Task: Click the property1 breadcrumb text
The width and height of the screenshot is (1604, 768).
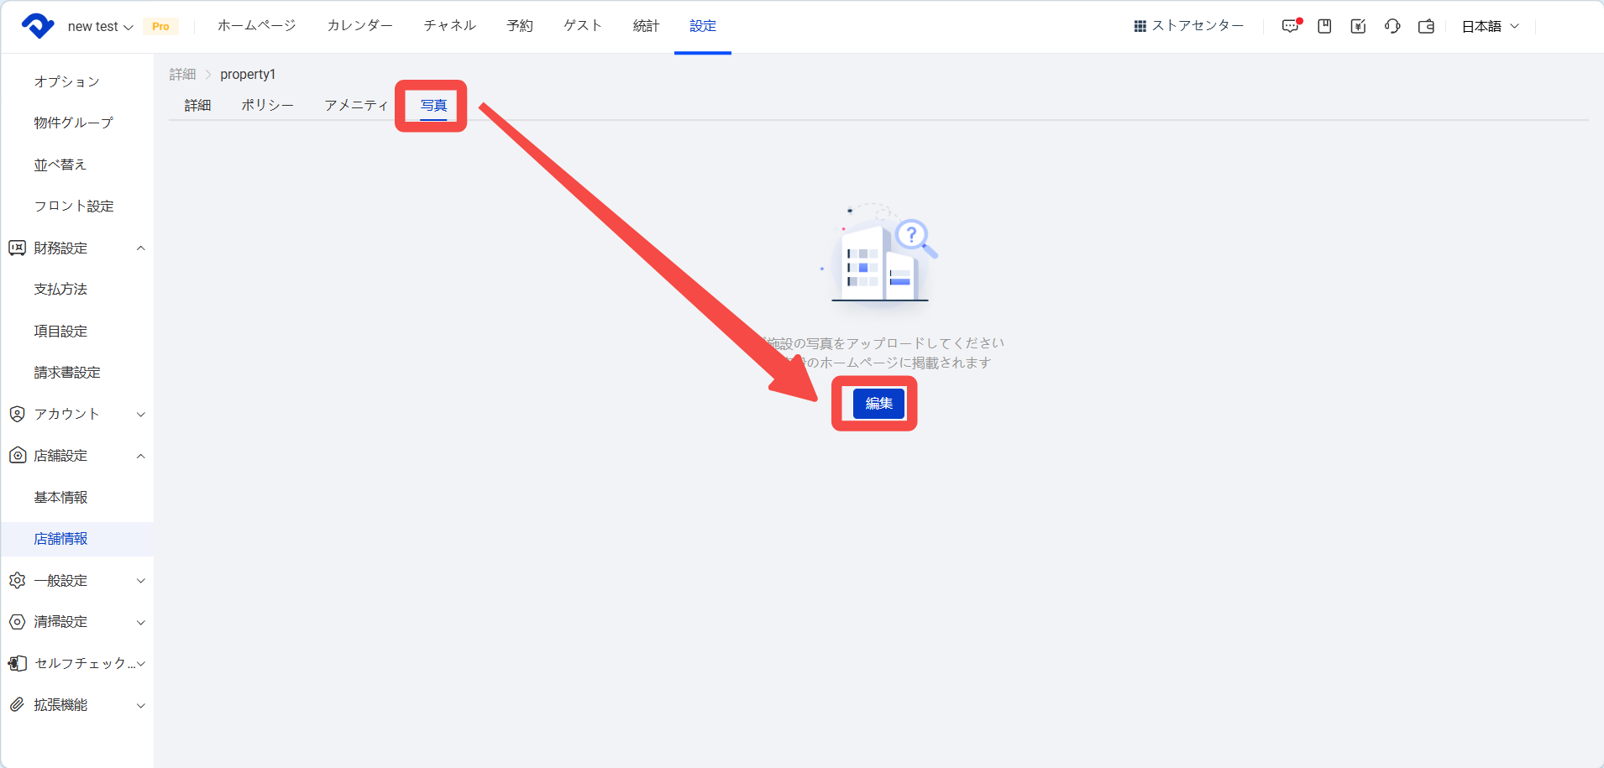Action: click(248, 74)
